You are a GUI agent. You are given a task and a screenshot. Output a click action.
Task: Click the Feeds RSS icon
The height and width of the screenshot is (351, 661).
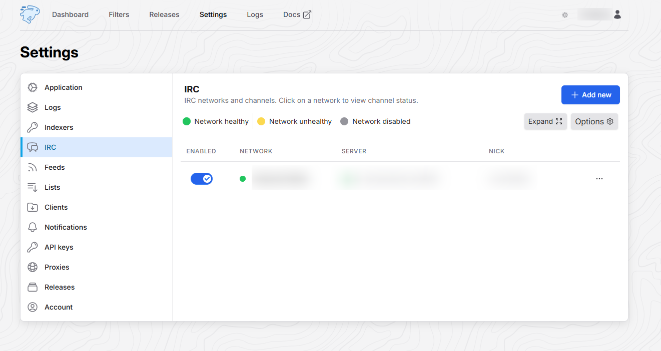click(x=33, y=167)
